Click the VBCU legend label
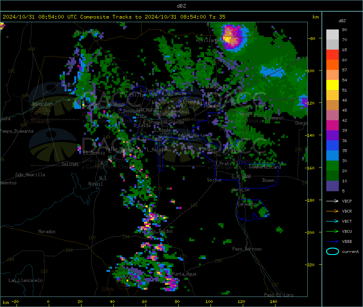This screenshot has height=307, width=363. tap(347, 232)
